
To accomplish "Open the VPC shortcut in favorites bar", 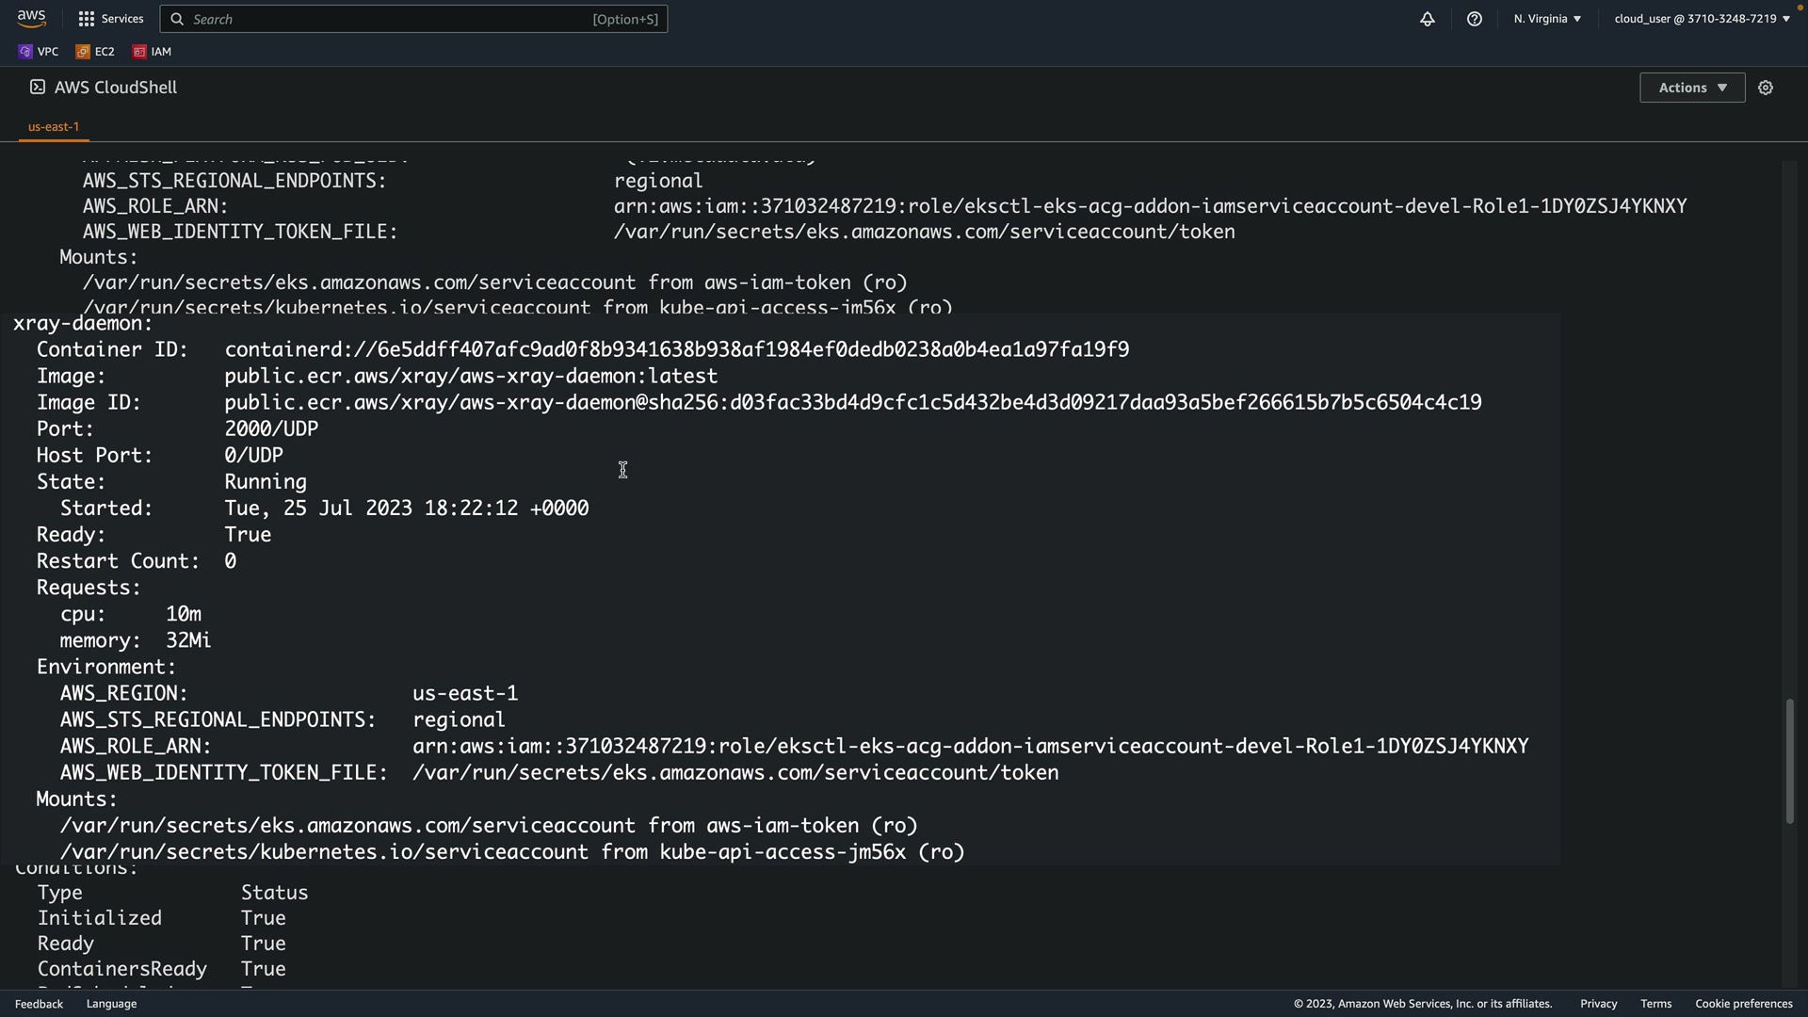I will [39, 52].
